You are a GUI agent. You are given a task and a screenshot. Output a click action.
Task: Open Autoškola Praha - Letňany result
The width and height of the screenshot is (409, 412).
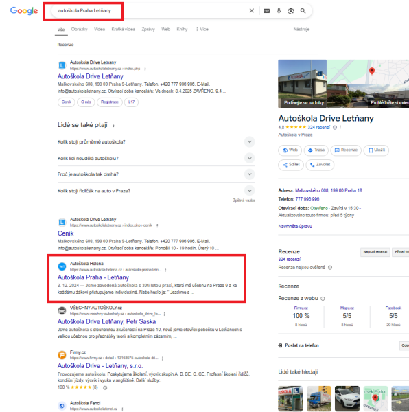[x=93, y=277]
